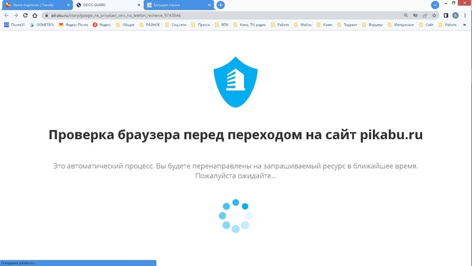Viewport: 472px width, 266px height.
Task: Open the "Торрент" bookmark folder
Action: coord(347,25)
